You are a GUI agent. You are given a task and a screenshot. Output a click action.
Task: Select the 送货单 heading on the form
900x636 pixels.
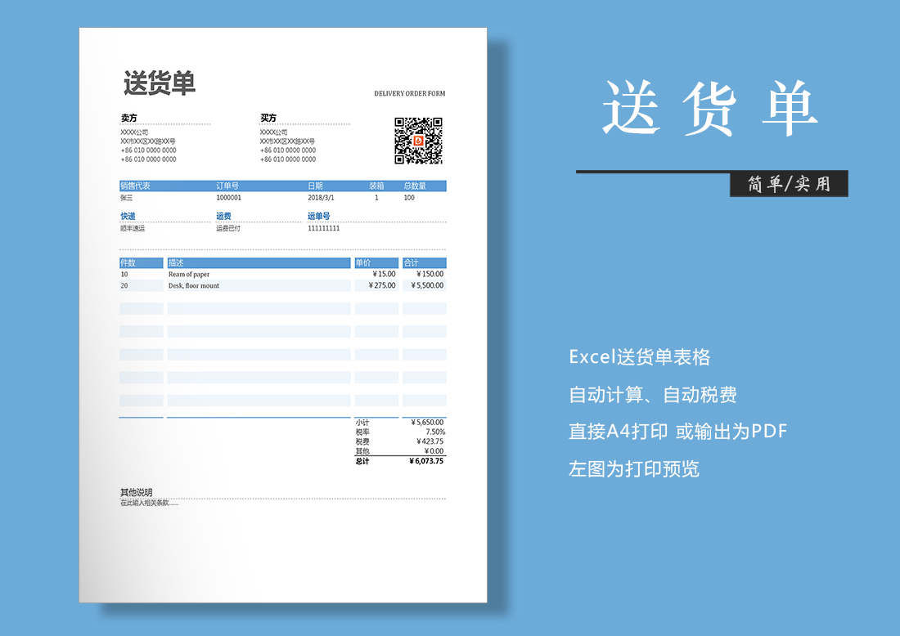160,83
